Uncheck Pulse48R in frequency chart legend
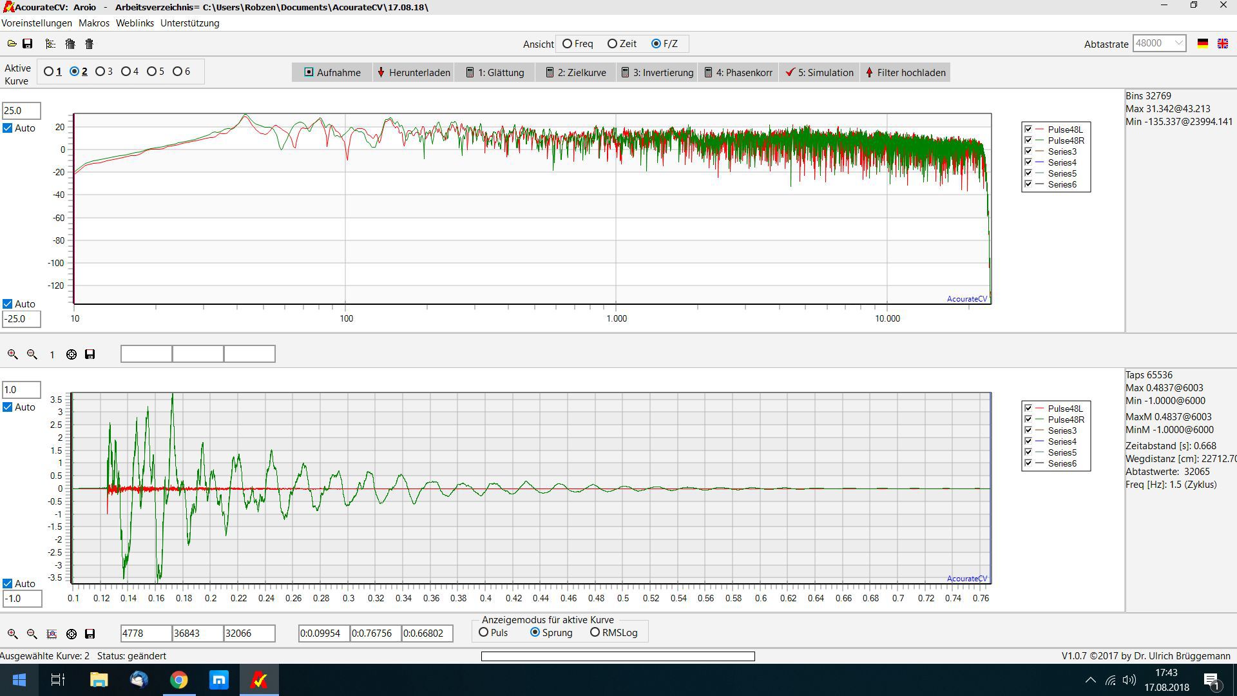The height and width of the screenshot is (696, 1237). [1028, 140]
